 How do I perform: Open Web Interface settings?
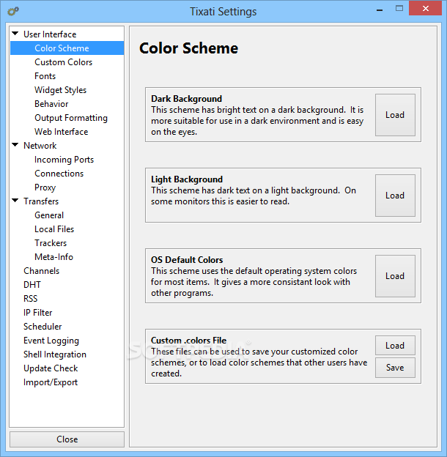point(62,132)
